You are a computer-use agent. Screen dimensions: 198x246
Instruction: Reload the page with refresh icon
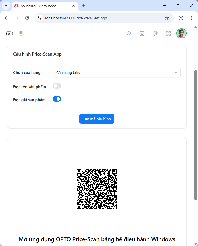tap(27, 18)
